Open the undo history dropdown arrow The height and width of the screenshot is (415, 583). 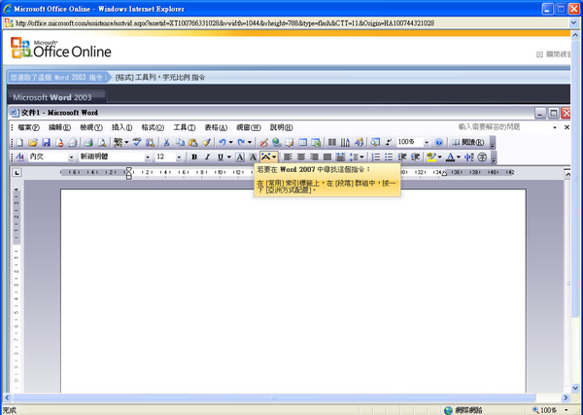click(x=230, y=143)
